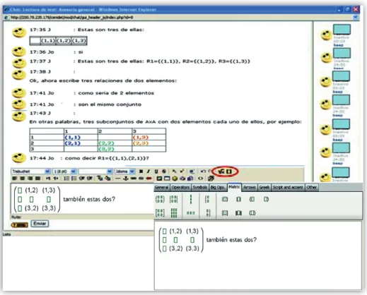Switch to the General tab
The image size is (367, 295).
pos(161,188)
